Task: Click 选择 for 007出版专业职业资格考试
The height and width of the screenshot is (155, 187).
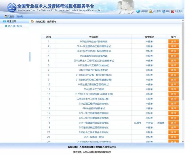Action: tap(173, 56)
